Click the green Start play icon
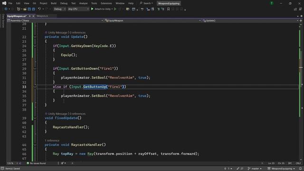The image size is (304, 171). click(92, 9)
